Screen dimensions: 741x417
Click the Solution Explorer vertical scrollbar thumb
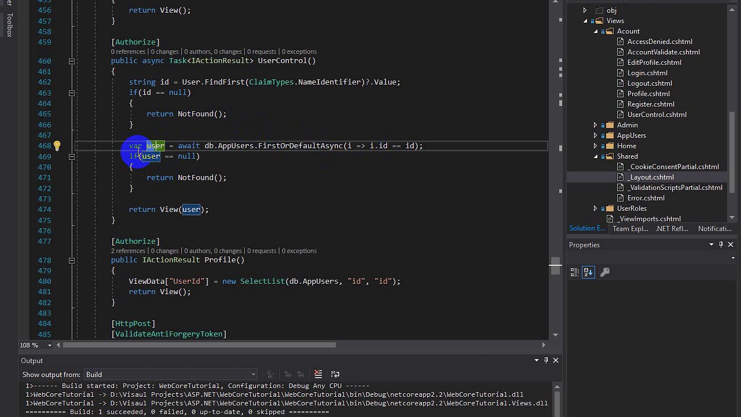point(733,152)
